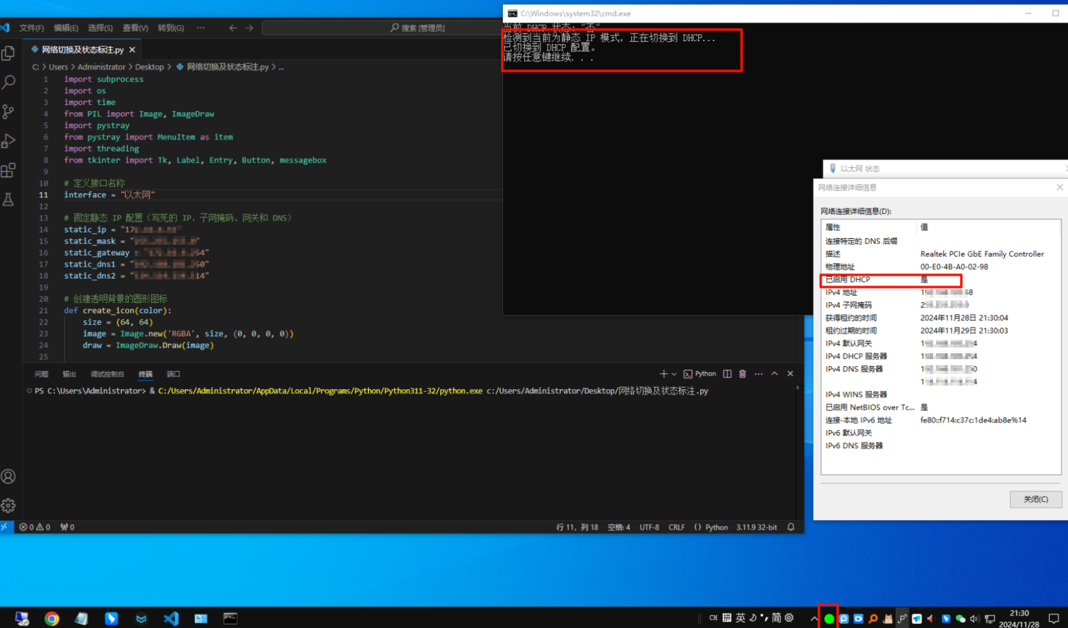Show more menus via the ellipsis
This screenshot has width=1068, height=628.
[201, 28]
